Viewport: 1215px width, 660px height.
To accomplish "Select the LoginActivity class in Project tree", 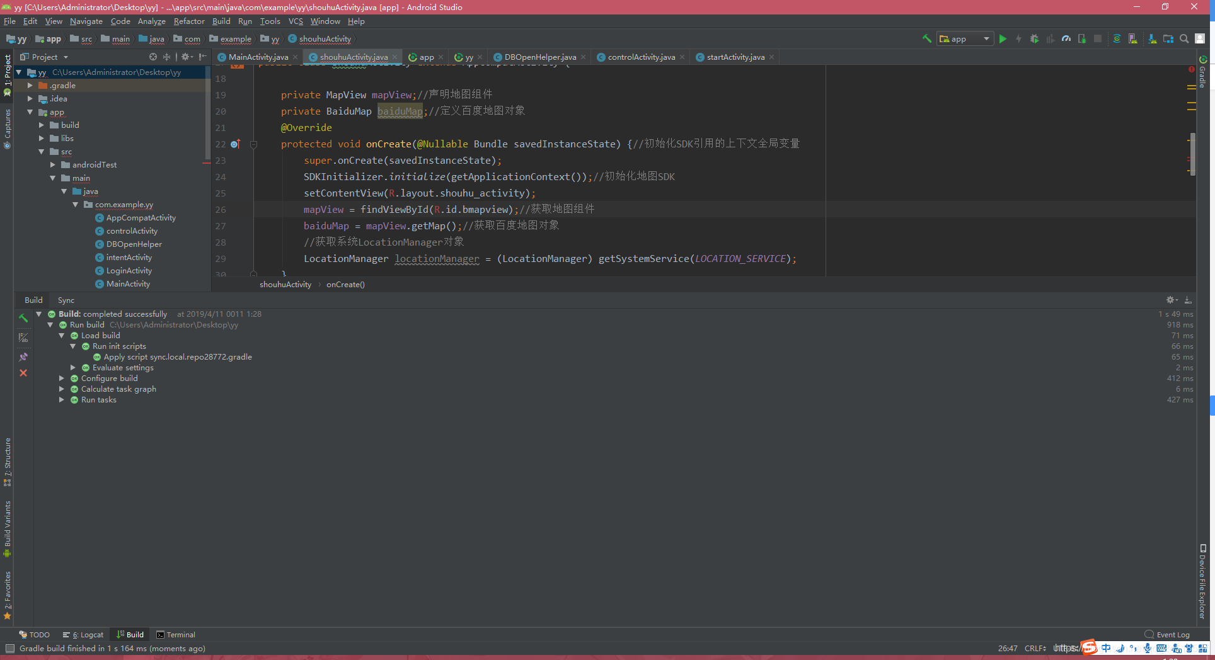I will tap(129, 270).
